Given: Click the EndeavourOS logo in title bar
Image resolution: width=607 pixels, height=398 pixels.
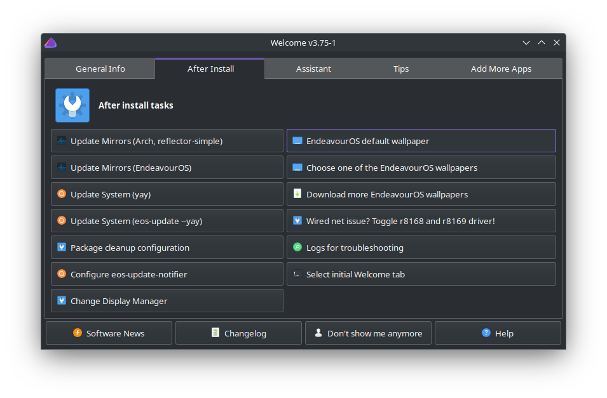Looking at the screenshot, I should pyautogui.click(x=51, y=43).
